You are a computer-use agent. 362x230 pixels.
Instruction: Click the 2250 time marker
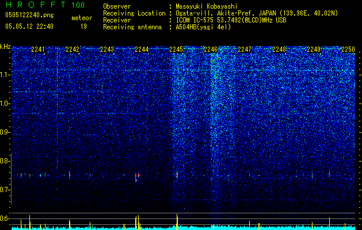(x=348, y=49)
